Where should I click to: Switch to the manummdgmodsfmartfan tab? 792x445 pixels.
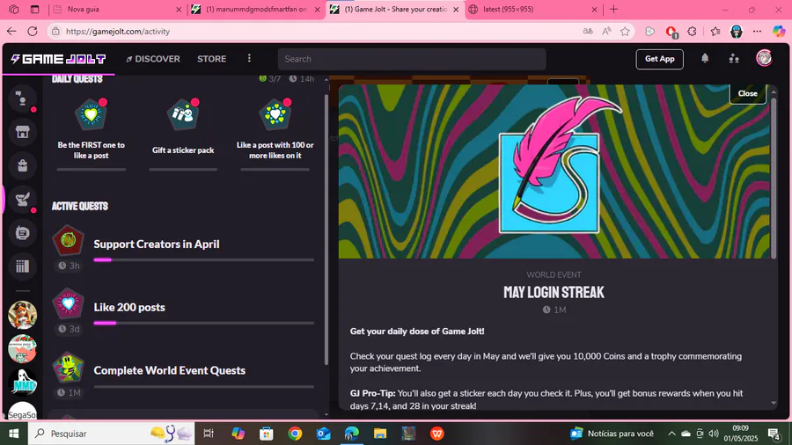256,9
